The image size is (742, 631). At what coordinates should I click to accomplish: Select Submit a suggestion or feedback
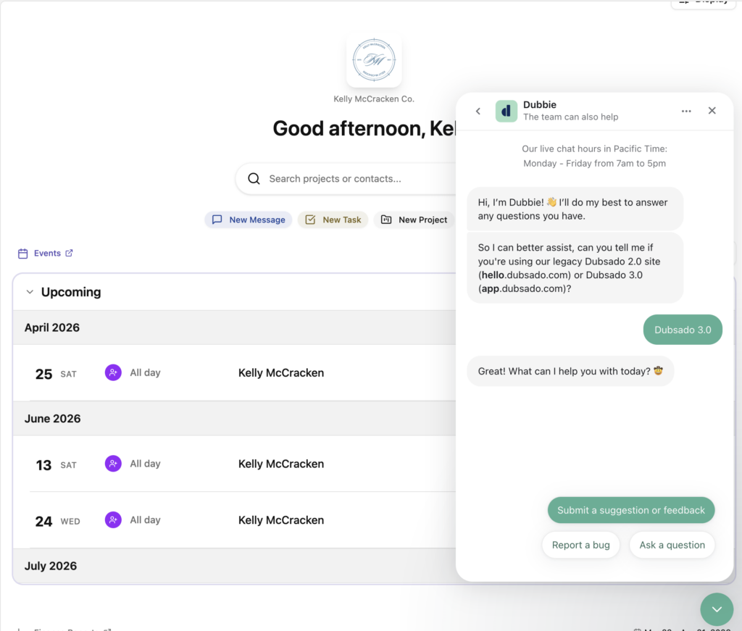[631, 510]
